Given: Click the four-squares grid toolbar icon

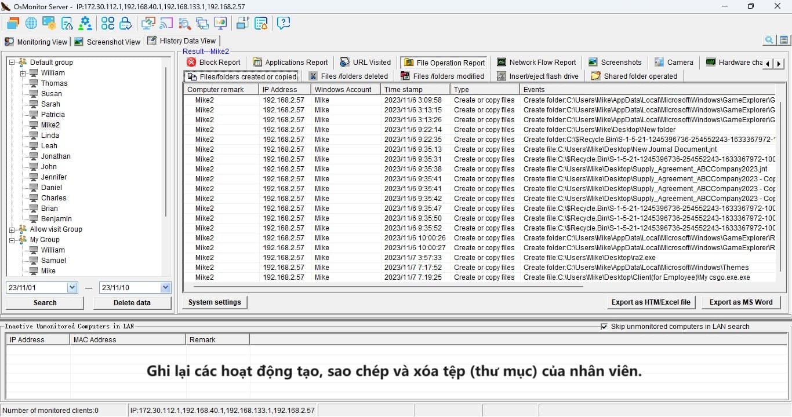Looking at the screenshot, I should coord(108,23).
